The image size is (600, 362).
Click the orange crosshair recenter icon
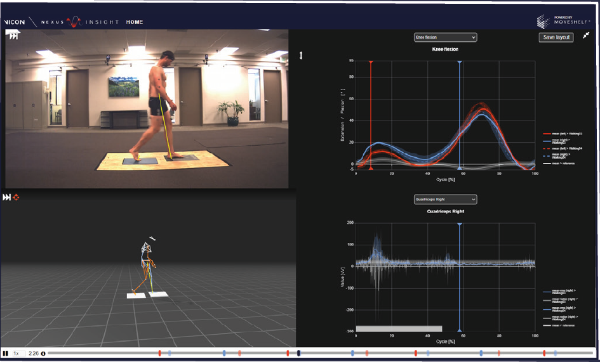pyautogui.click(x=16, y=198)
